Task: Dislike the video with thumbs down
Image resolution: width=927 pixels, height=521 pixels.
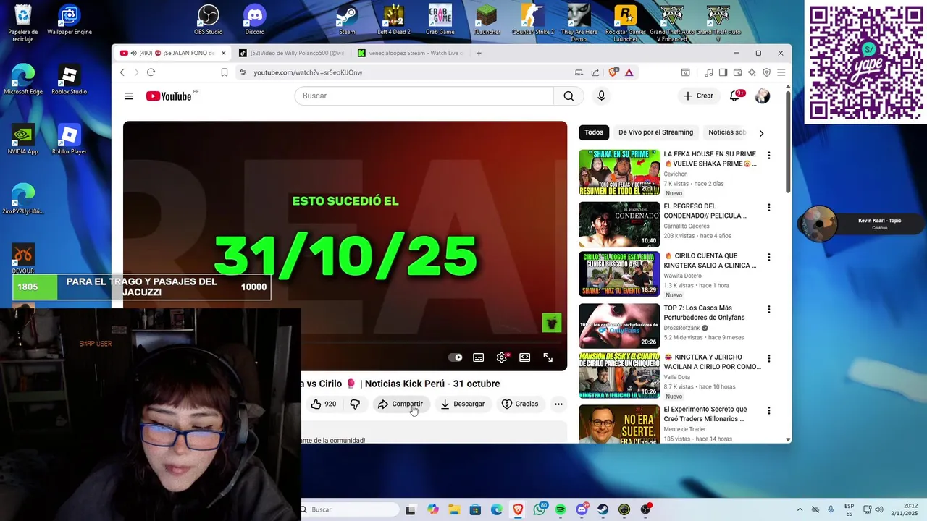Action: pos(355,404)
